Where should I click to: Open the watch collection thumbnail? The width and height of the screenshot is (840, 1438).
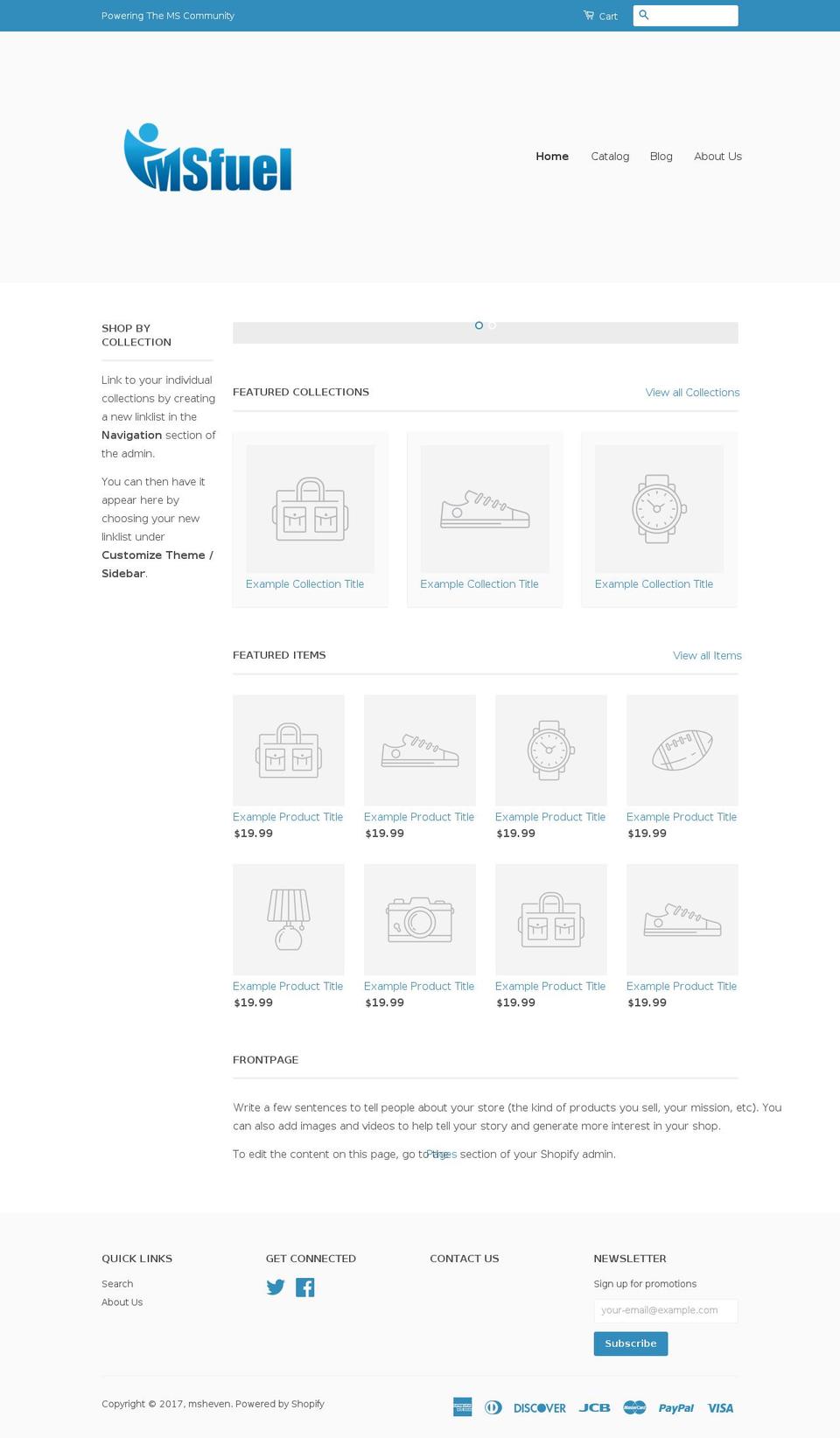659,509
